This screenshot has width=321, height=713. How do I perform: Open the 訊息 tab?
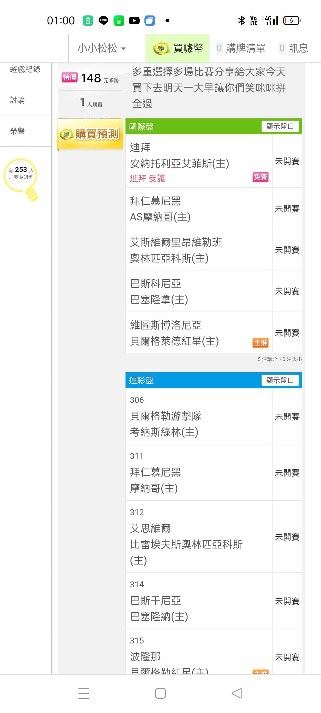pos(294,48)
